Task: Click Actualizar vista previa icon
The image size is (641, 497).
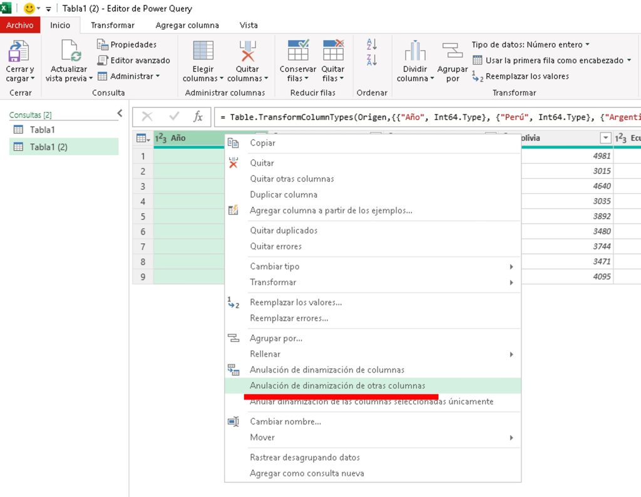Action: (70, 51)
